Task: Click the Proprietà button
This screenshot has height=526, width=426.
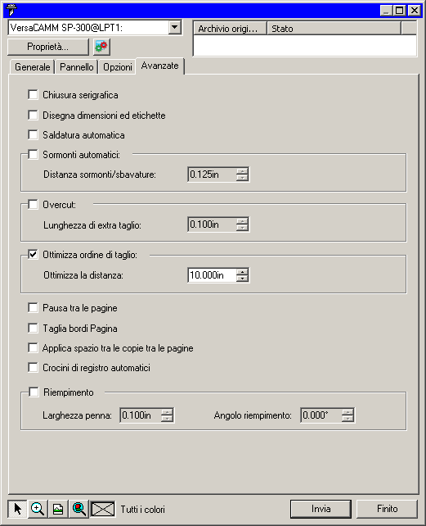Action: 48,47
